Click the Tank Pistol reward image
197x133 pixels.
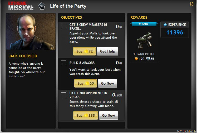(145, 41)
